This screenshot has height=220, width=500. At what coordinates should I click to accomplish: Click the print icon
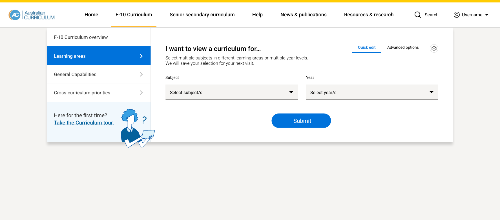[434, 48]
